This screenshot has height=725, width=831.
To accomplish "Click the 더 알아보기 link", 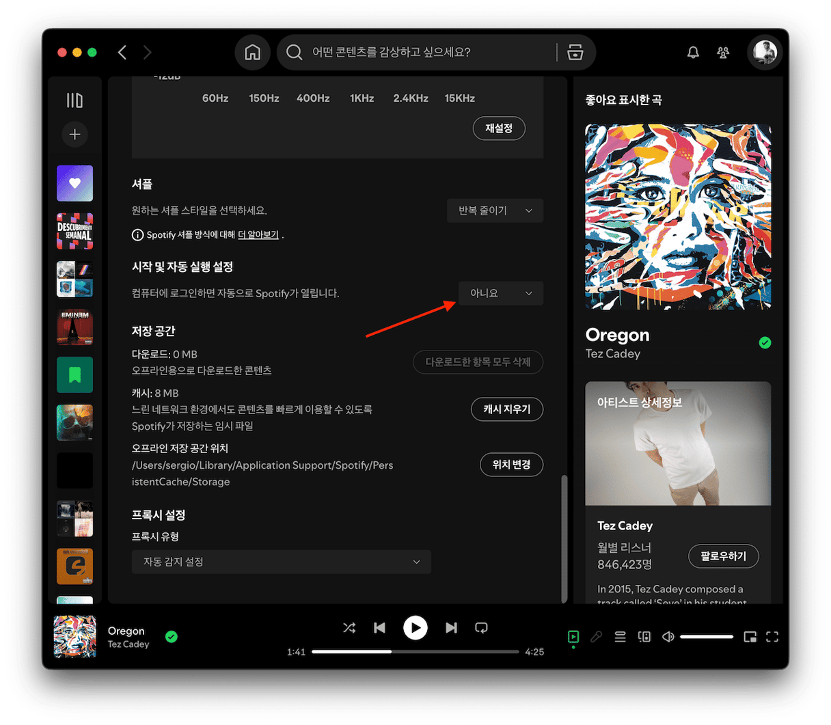I will [x=258, y=235].
